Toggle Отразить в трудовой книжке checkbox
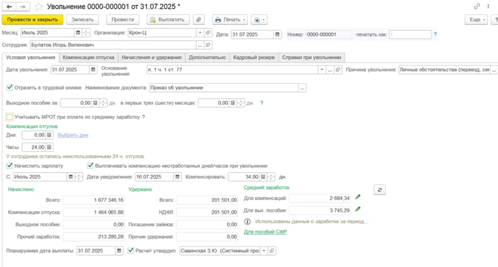The height and width of the screenshot is (267, 498). (9, 87)
